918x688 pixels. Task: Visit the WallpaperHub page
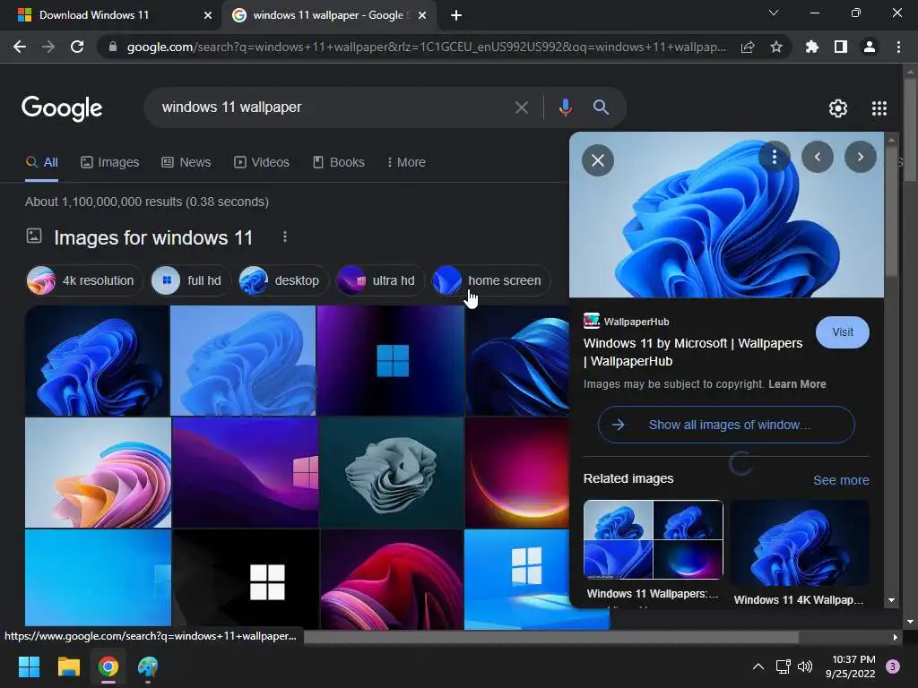click(843, 332)
